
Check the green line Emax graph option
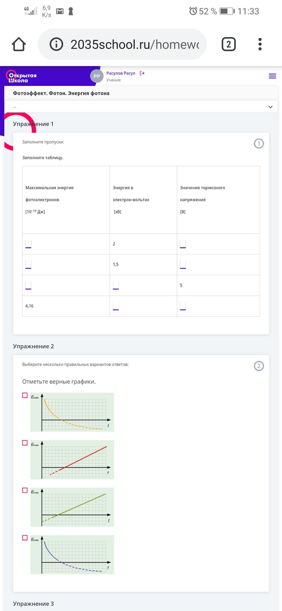pyautogui.click(x=25, y=490)
